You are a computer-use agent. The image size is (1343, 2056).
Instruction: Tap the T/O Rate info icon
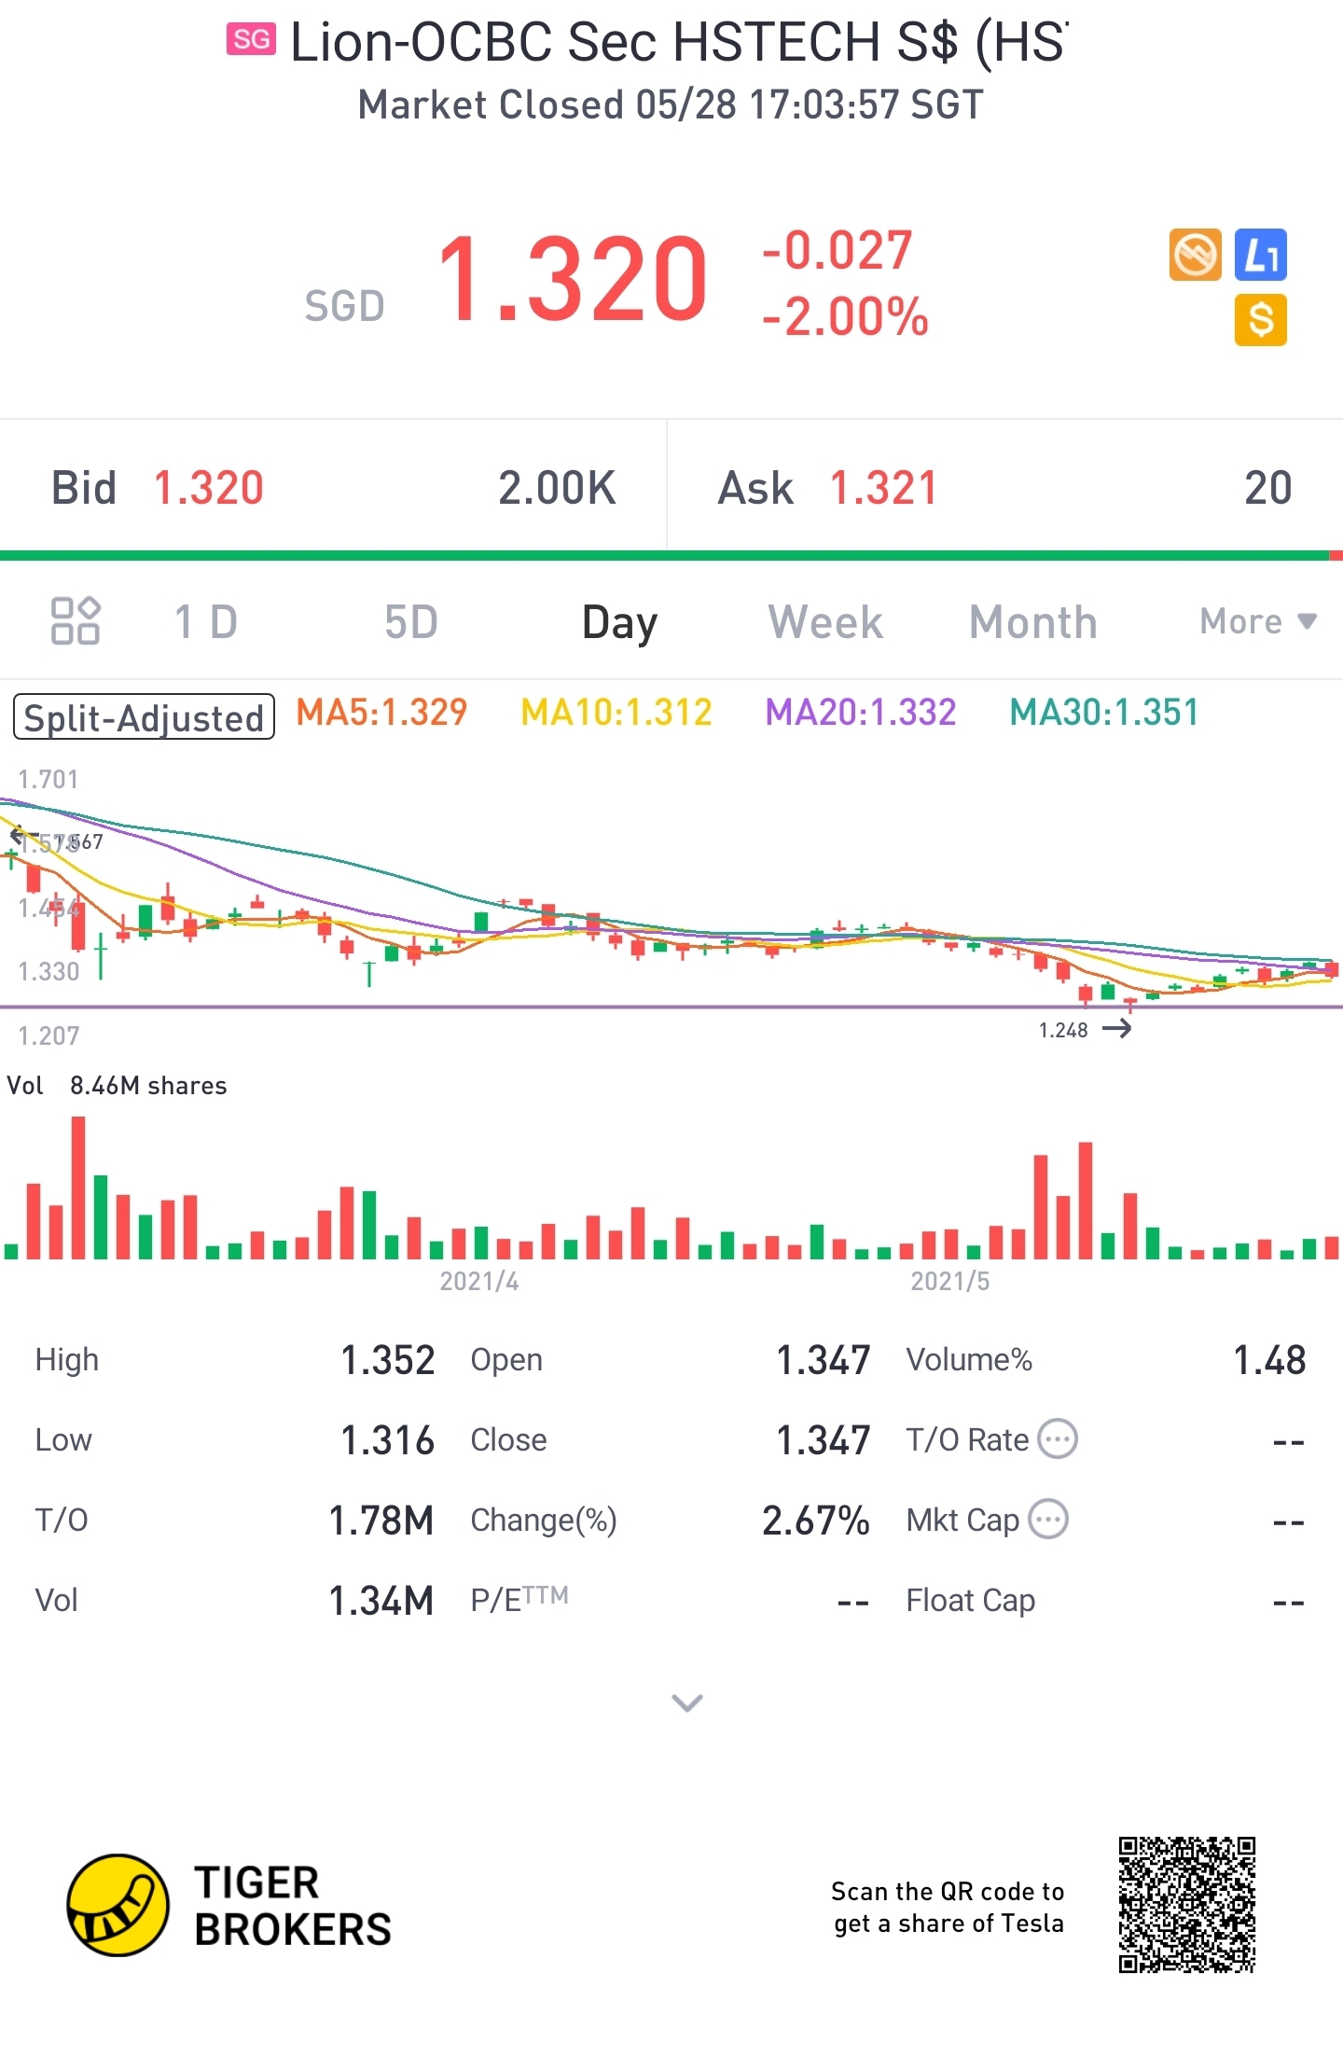(x=1059, y=1439)
